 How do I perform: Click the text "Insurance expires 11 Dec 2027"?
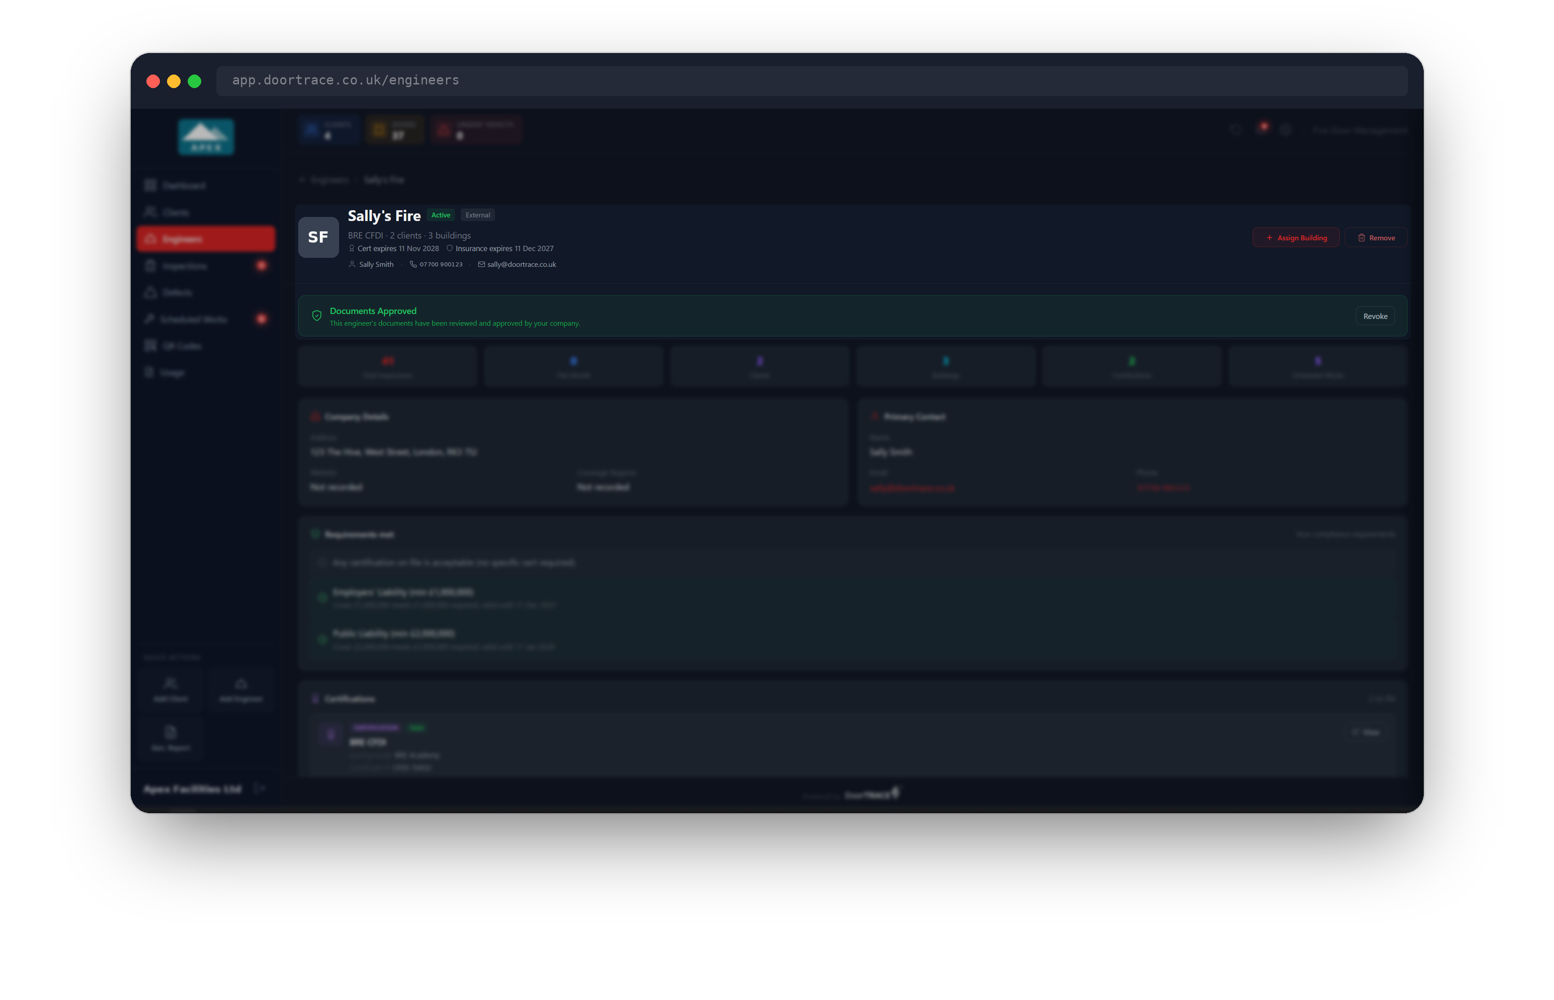(x=504, y=249)
